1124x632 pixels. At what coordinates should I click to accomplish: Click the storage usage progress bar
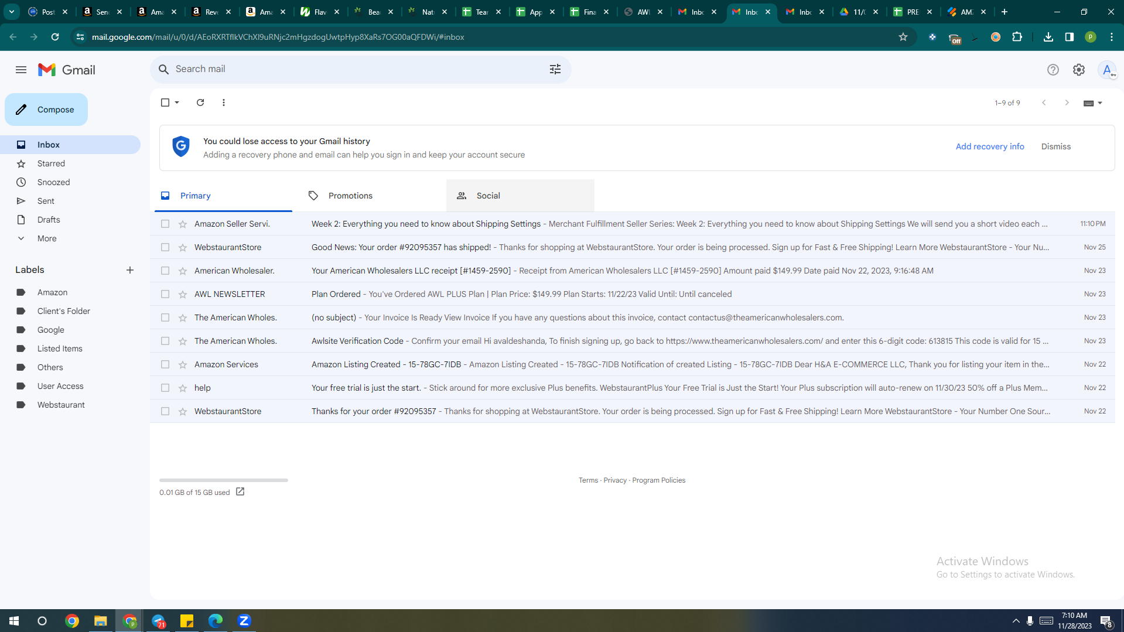(x=224, y=480)
